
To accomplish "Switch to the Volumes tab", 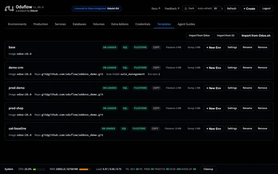I will pos(99,24).
